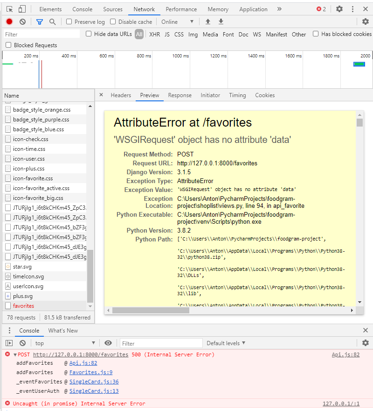Enable Preserve log checkbox
This screenshot has height=411, width=373.
coord(69,21)
